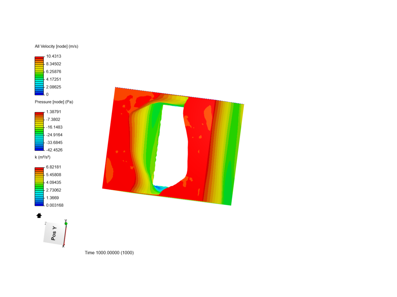Click velocity maximum value 10.4313
The image size is (397, 297).
click(x=53, y=56)
